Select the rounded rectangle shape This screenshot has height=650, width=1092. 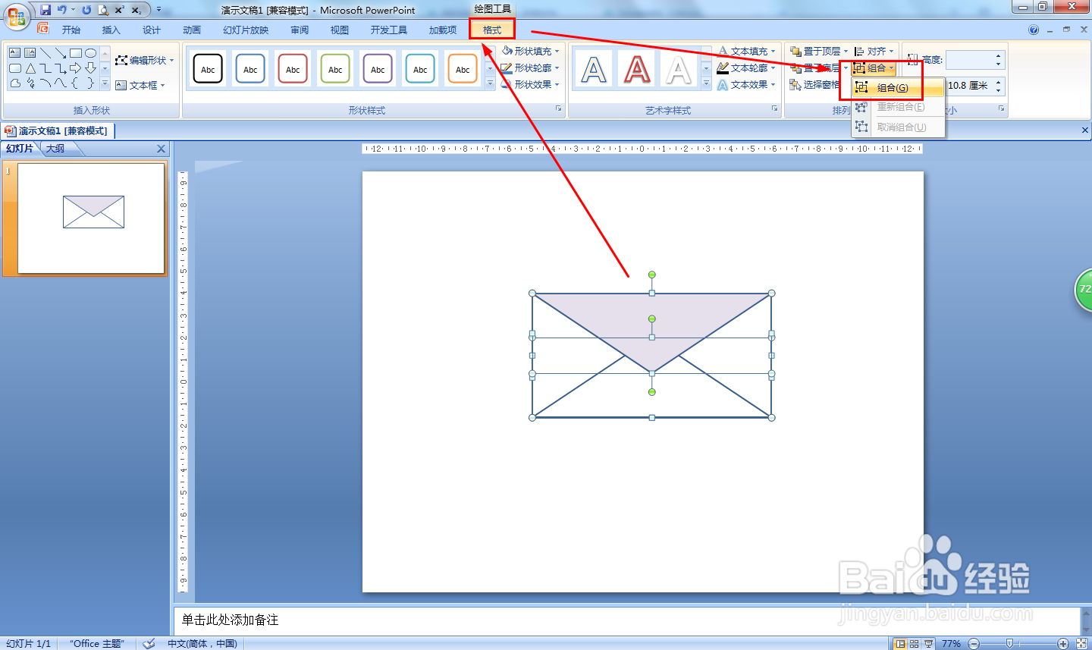coord(15,68)
